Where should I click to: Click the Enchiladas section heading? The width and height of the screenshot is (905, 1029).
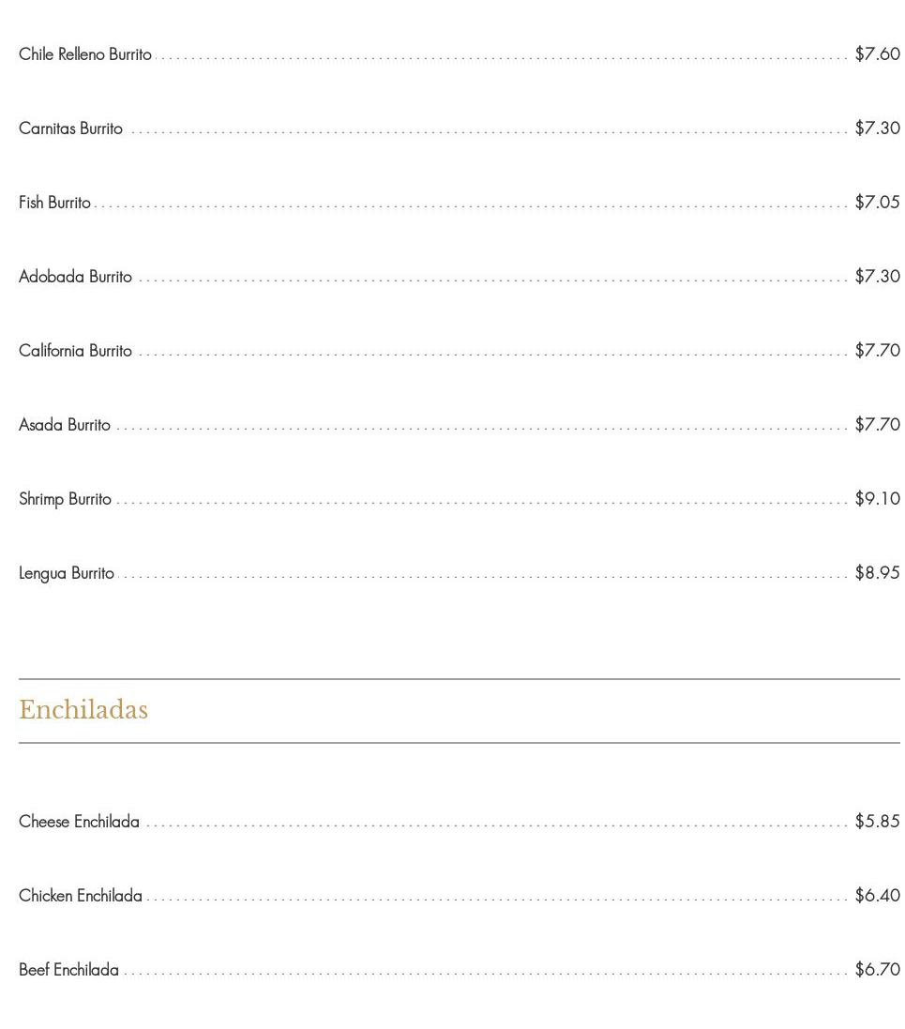[83, 710]
